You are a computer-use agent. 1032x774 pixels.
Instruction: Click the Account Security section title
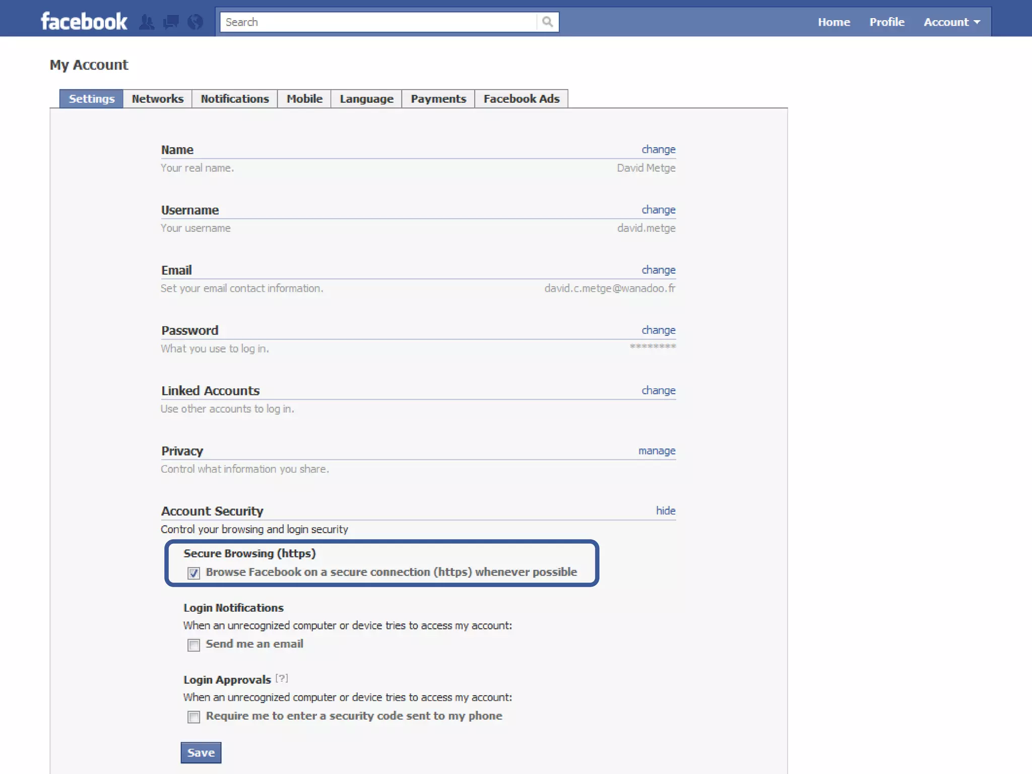[212, 511]
